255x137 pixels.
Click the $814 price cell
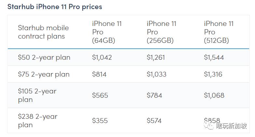(99, 74)
